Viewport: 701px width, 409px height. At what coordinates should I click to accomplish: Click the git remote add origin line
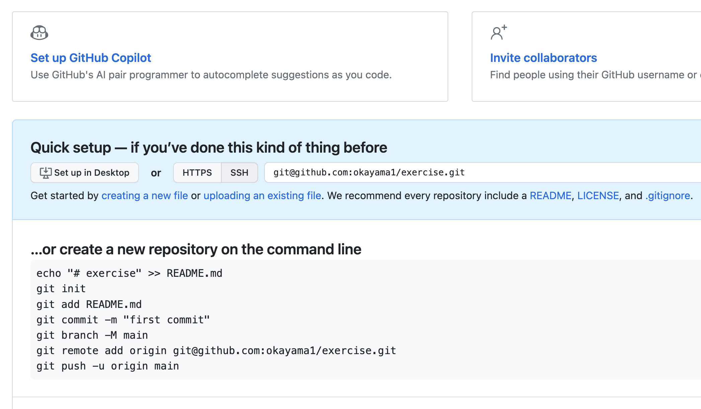click(216, 351)
